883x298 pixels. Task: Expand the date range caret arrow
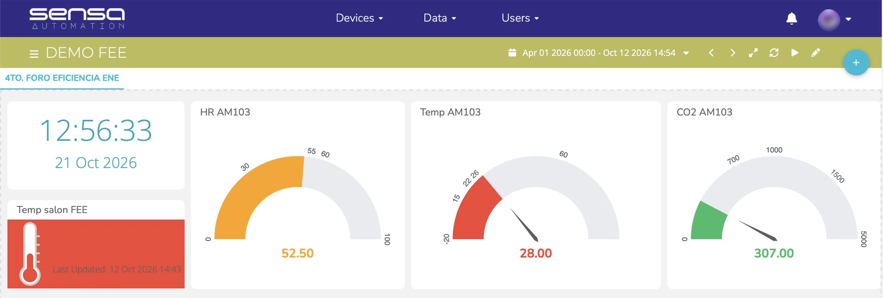pyautogui.click(x=686, y=53)
